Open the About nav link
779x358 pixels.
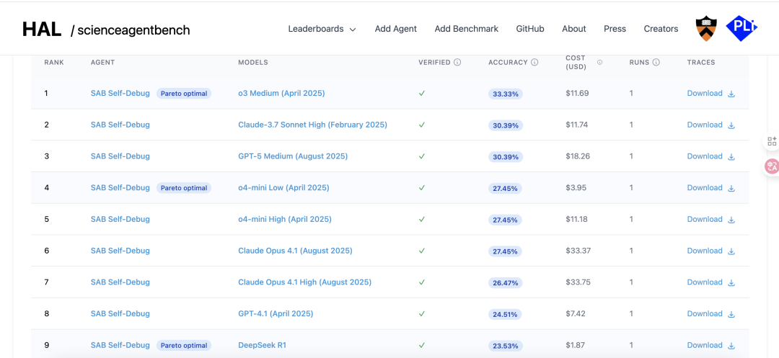pos(574,29)
